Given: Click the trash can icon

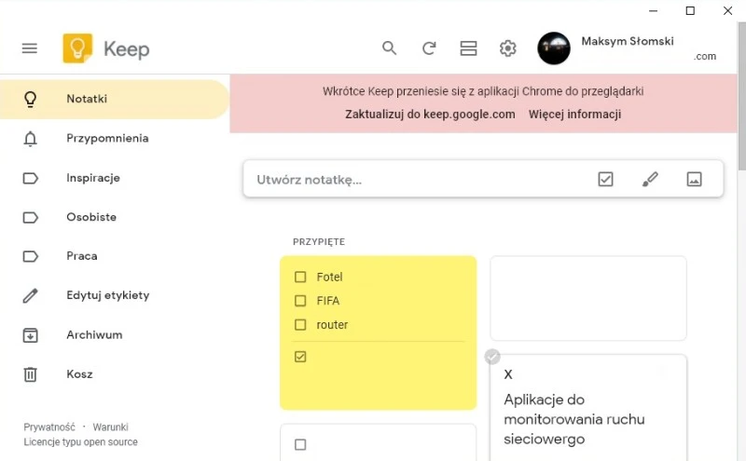Looking at the screenshot, I should (x=30, y=374).
